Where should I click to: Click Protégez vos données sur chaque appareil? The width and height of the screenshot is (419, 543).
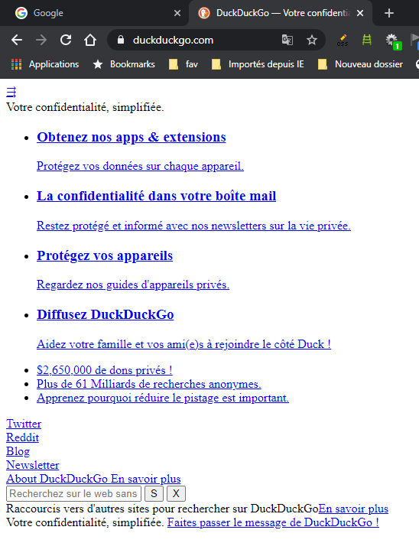[x=140, y=166]
